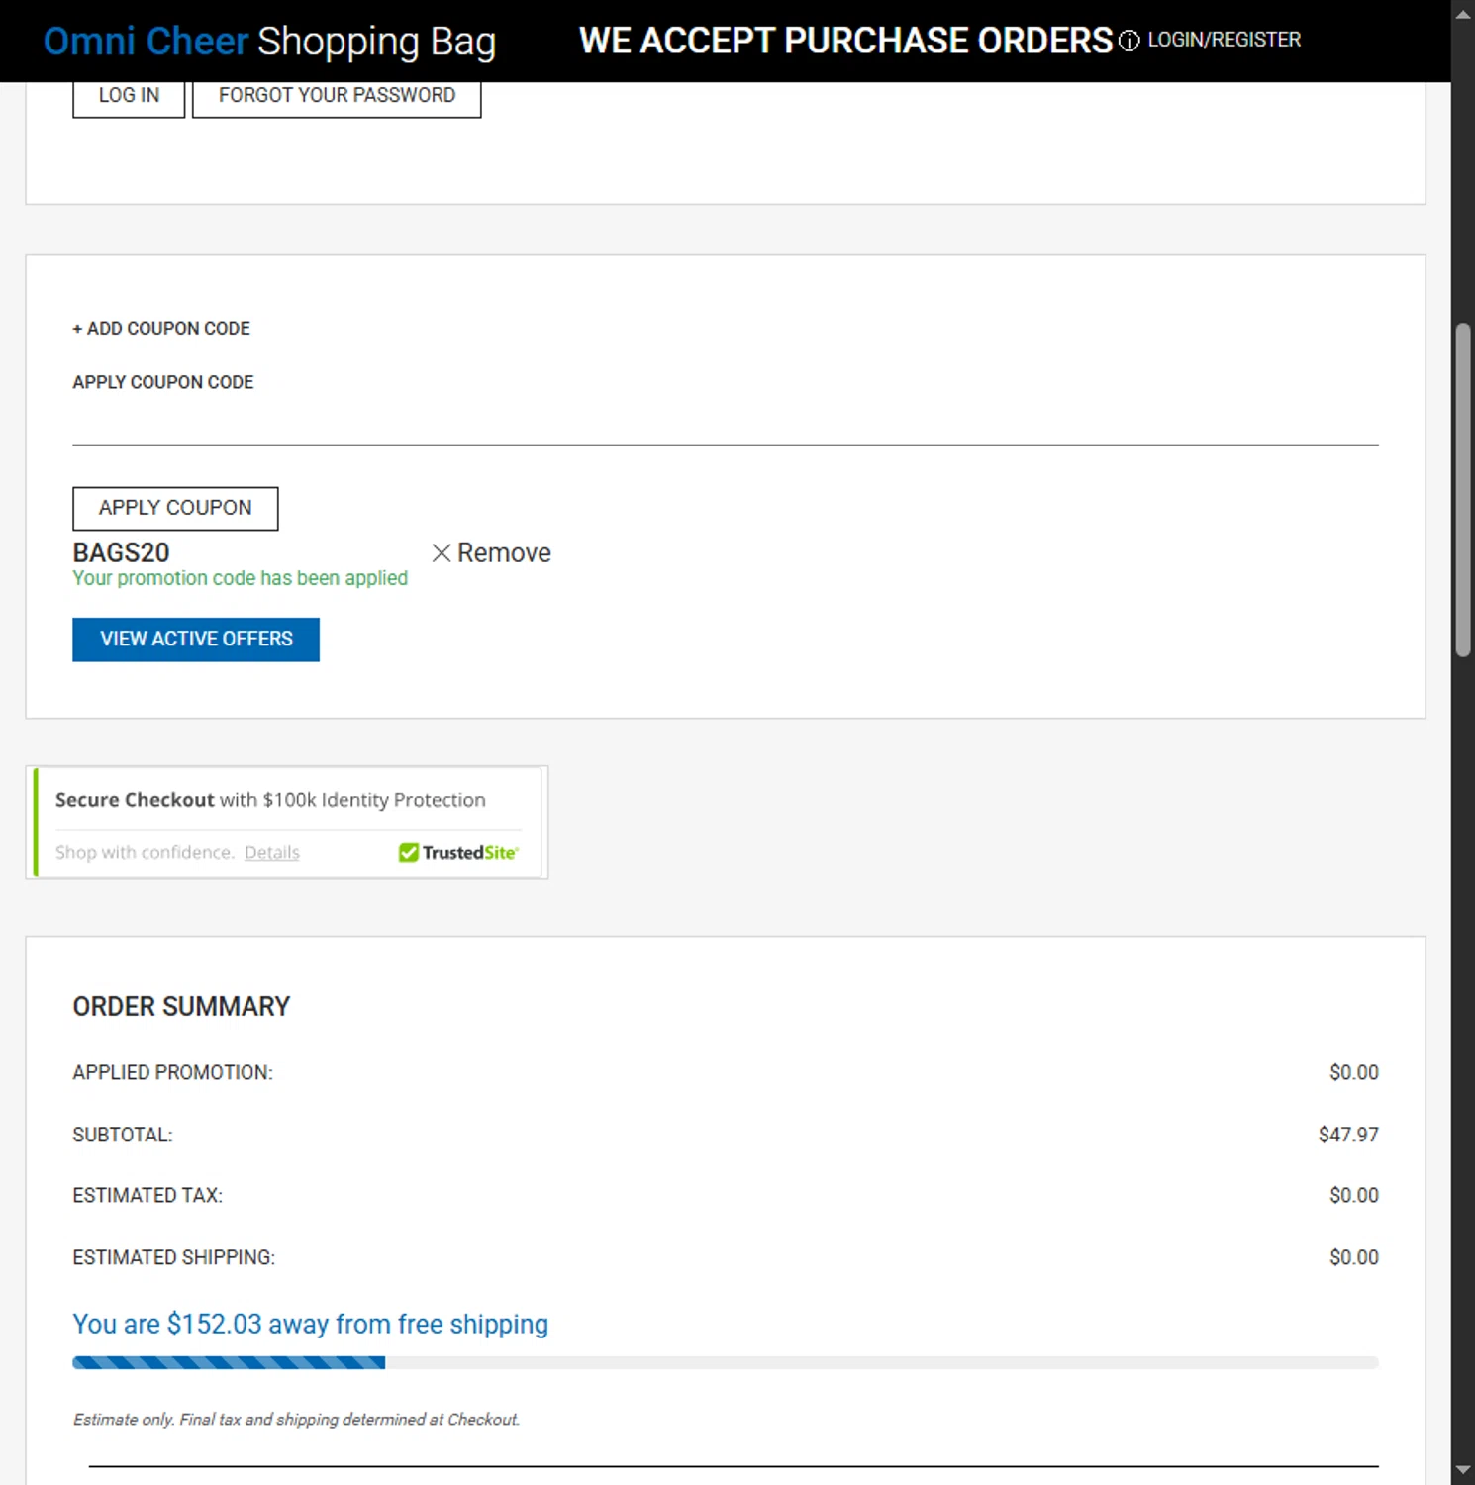Click the scrollbar up arrow
1475x1485 pixels.
[1462, 14]
